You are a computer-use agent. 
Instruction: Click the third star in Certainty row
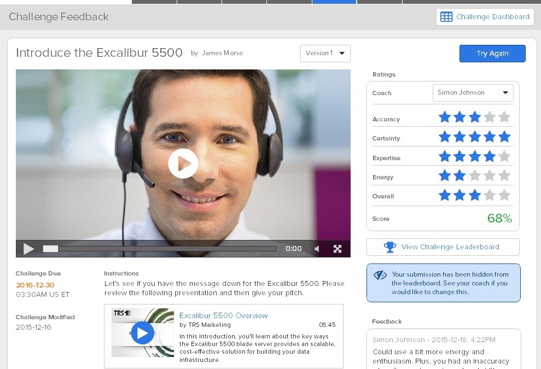[x=474, y=137]
